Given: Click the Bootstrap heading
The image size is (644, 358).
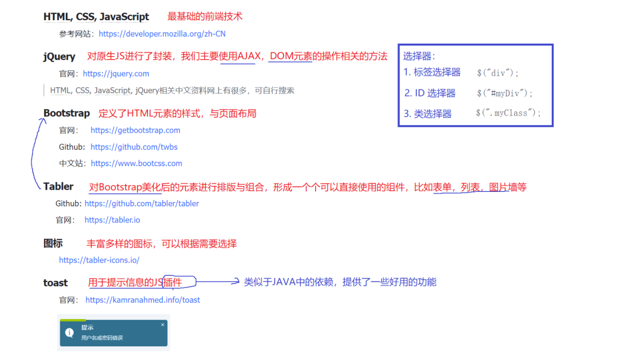Looking at the screenshot, I should click(66, 113).
